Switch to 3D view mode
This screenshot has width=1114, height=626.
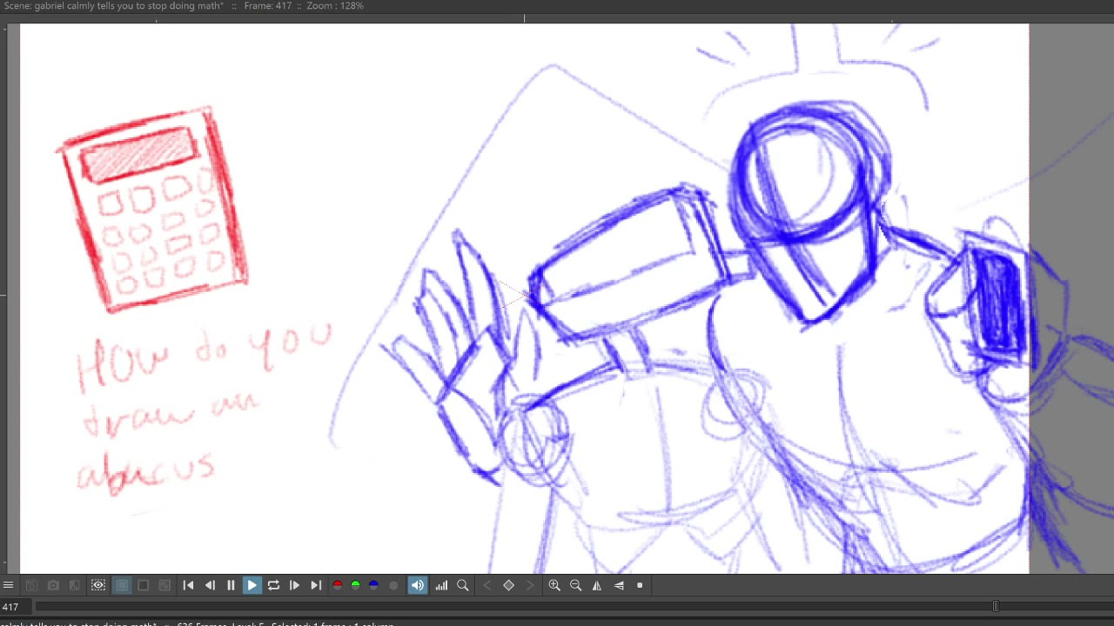pyautogui.click(x=144, y=585)
